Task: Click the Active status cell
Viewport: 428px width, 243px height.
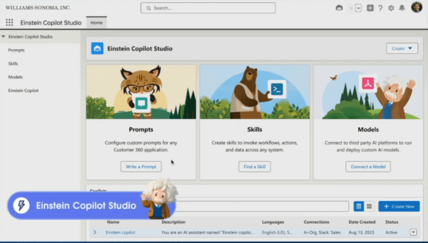Action: point(391,233)
